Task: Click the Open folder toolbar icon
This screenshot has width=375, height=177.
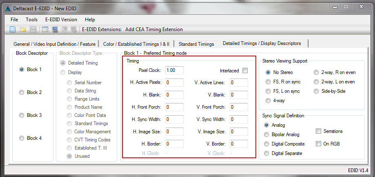Action: click(x=23, y=29)
